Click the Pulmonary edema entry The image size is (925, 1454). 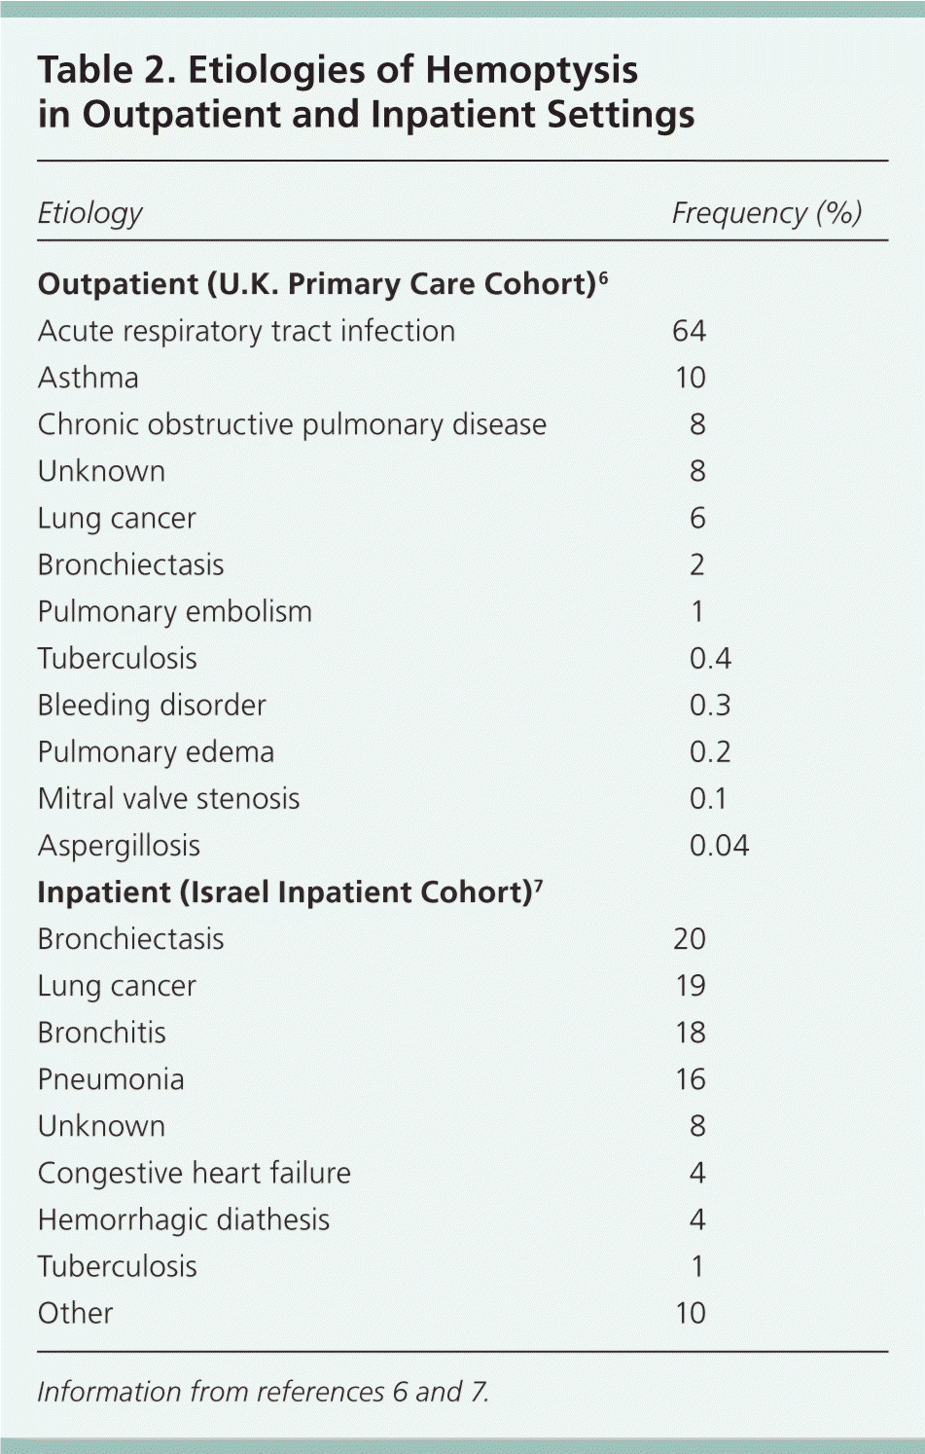tap(156, 751)
